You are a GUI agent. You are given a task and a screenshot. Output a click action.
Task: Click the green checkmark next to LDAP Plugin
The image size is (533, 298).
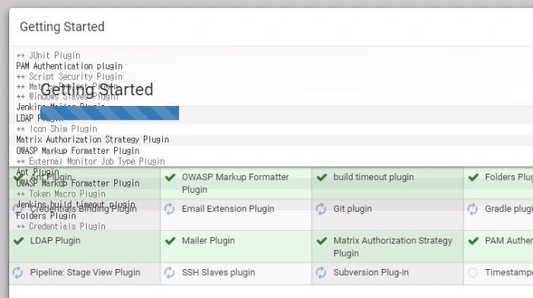18,241
